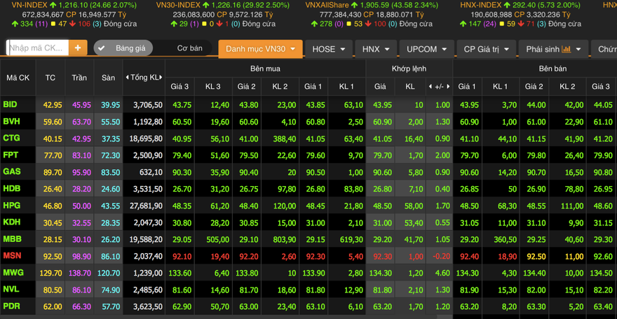This screenshot has width=617, height=319.
Task: Open the HPG stock symbol
Action: tap(12, 205)
